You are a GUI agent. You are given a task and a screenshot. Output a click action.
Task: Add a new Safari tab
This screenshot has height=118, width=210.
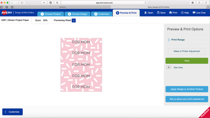point(208,7)
